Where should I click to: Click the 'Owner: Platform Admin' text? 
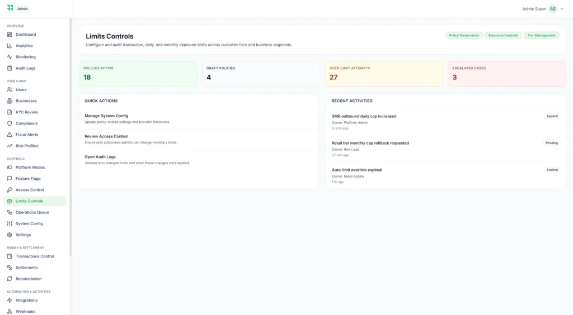(350, 123)
